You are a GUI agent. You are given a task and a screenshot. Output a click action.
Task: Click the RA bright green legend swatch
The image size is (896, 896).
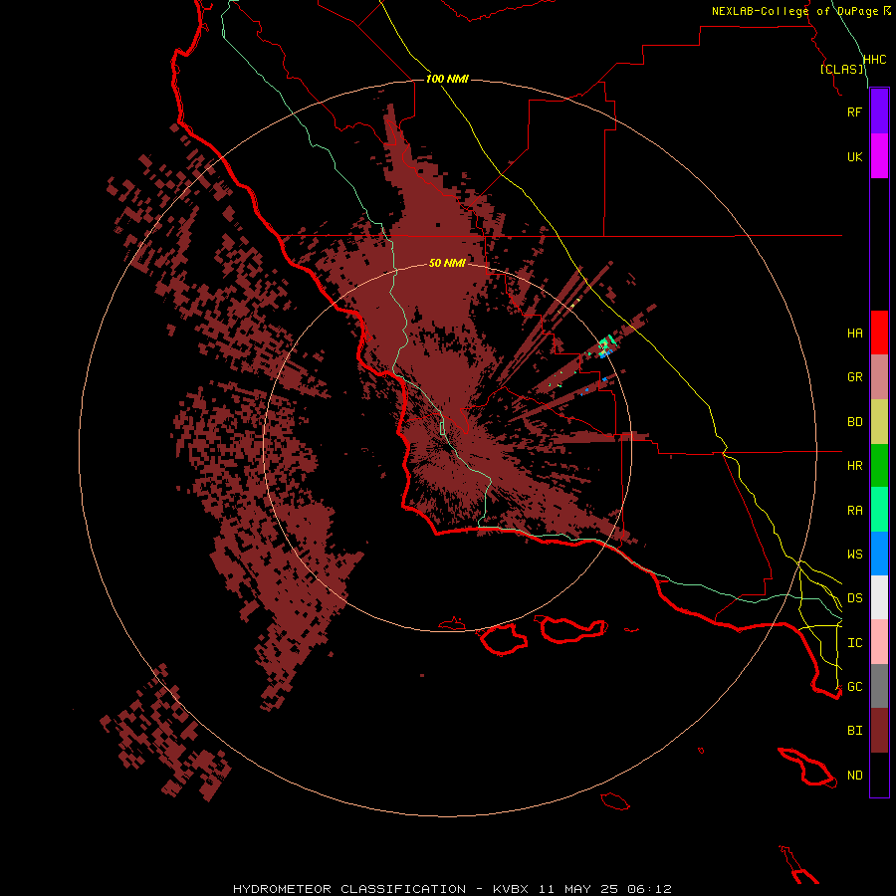[x=879, y=510]
